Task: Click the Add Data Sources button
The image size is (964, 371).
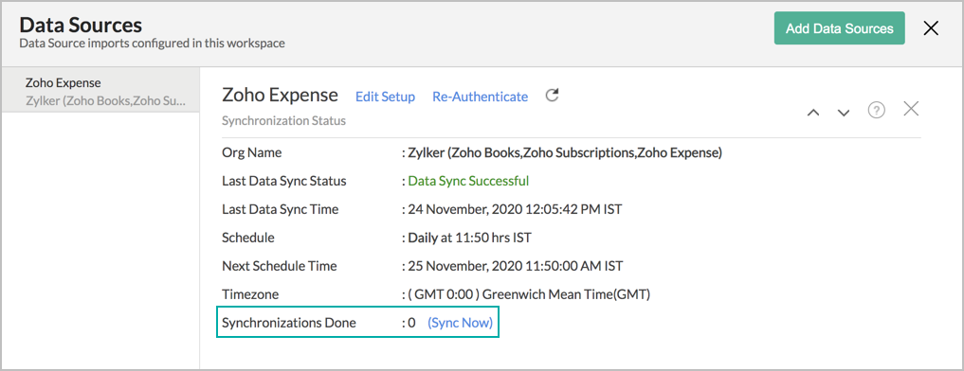Action: pyautogui.click(x=839, y=28)
